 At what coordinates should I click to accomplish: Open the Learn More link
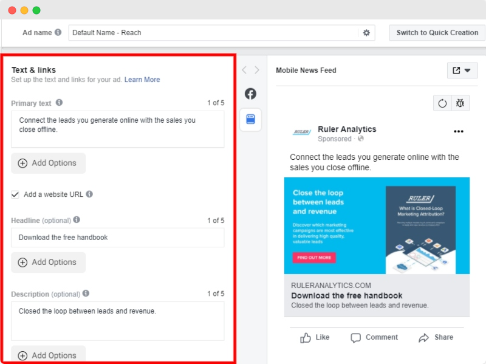tap(142, 80)
